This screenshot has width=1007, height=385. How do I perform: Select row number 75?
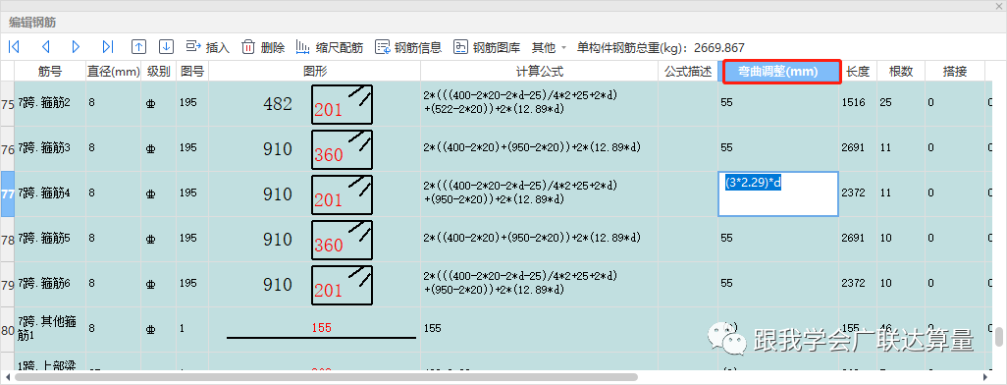7,103
